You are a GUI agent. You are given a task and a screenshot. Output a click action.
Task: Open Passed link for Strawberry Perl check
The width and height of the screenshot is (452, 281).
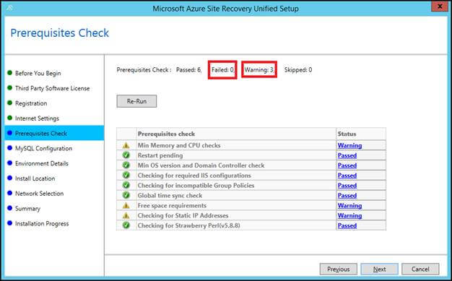(x=347, y=225)
